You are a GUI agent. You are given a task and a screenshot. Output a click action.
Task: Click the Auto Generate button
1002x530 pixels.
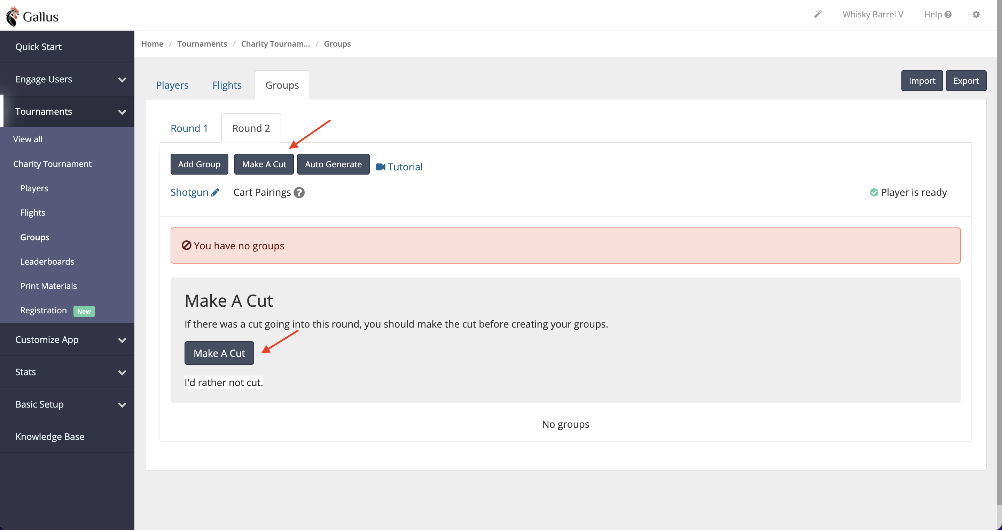[333, 164]
